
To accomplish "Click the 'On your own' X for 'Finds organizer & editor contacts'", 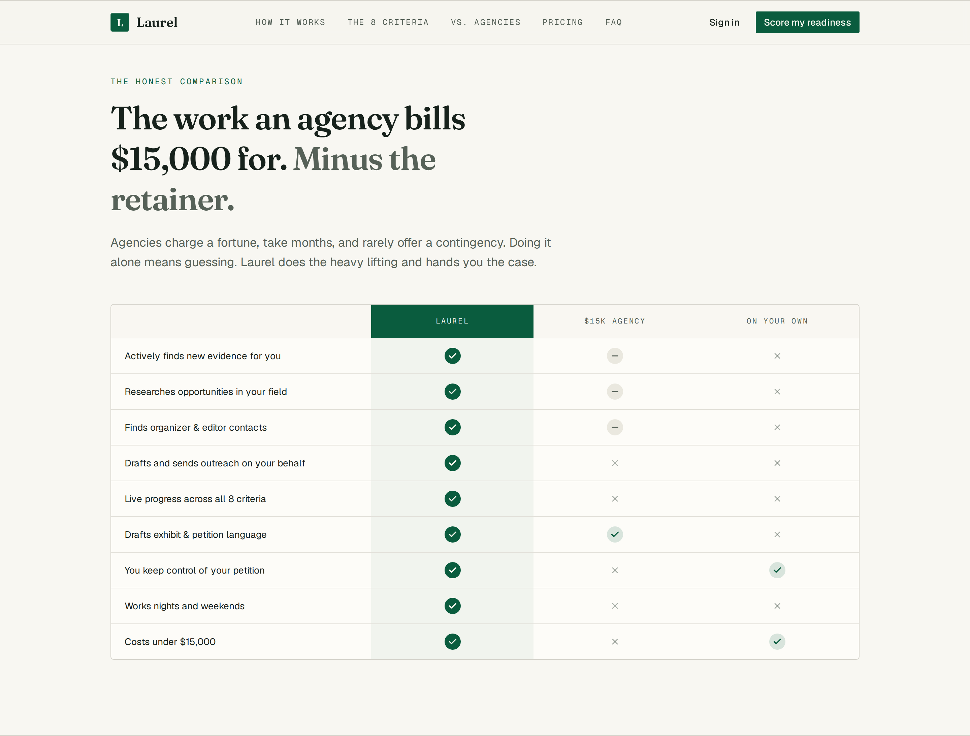I will [x=777, y=427].
